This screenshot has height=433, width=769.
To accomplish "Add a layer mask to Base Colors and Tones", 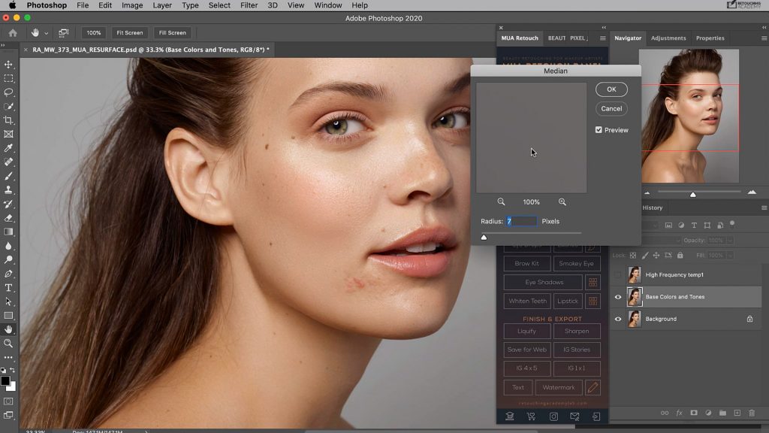I will [x=694, y=413].
